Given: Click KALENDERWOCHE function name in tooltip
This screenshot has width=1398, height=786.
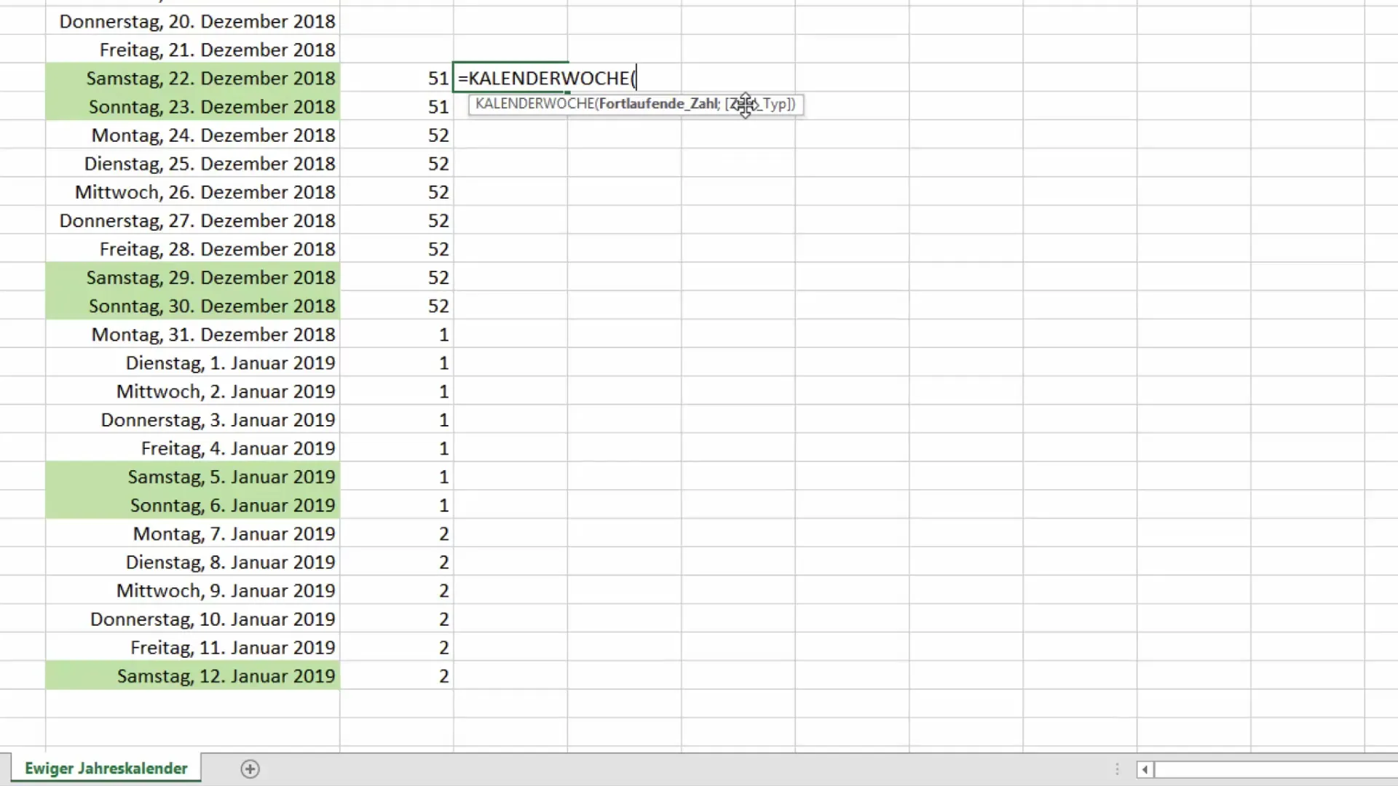Looking at the screenshot, I should coord(534,103).
